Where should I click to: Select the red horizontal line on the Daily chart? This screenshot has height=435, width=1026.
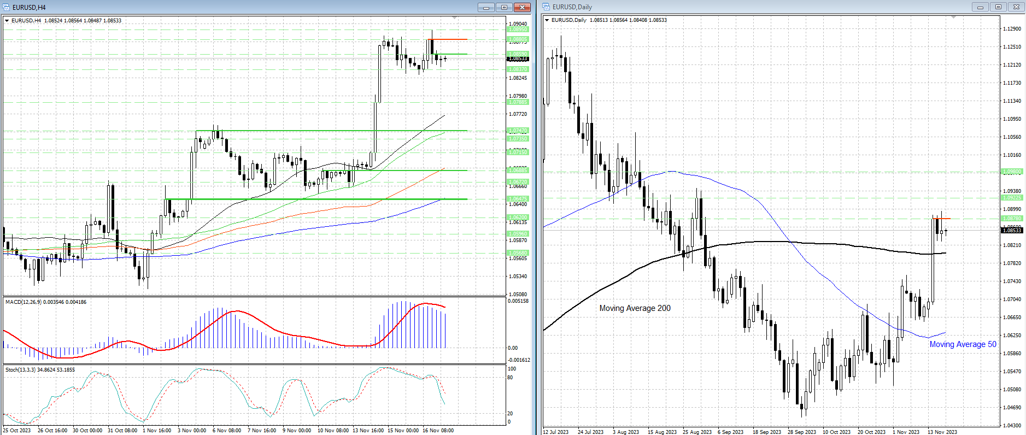[x=942, y=219]
